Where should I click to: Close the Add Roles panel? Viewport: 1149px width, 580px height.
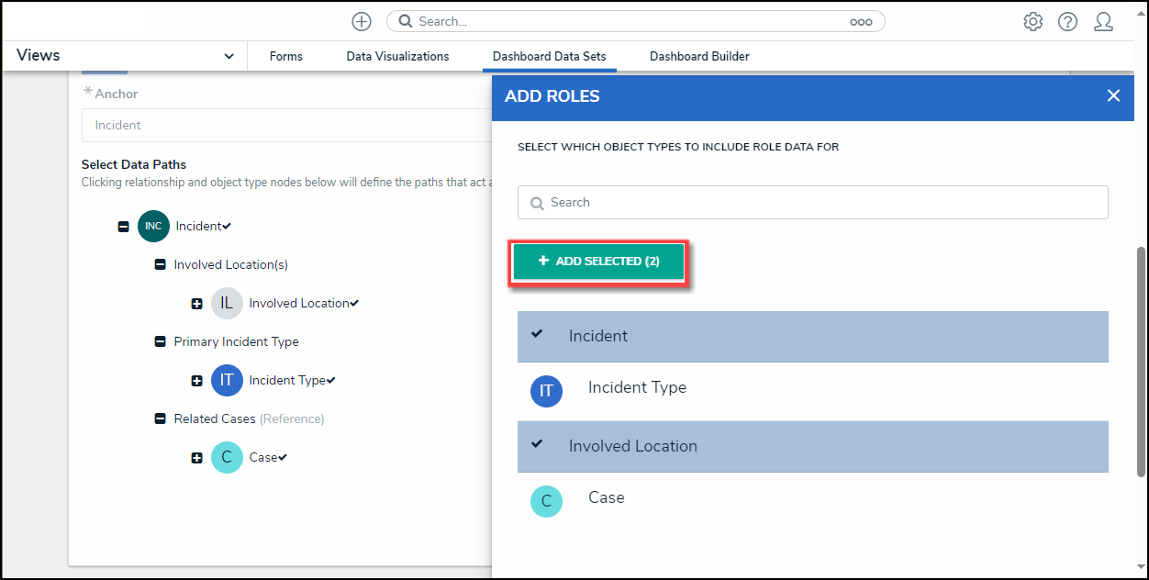(1113, 95)
